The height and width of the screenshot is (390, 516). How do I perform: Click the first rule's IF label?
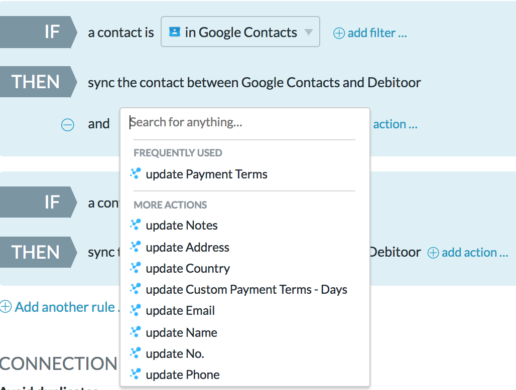[39, 32]
